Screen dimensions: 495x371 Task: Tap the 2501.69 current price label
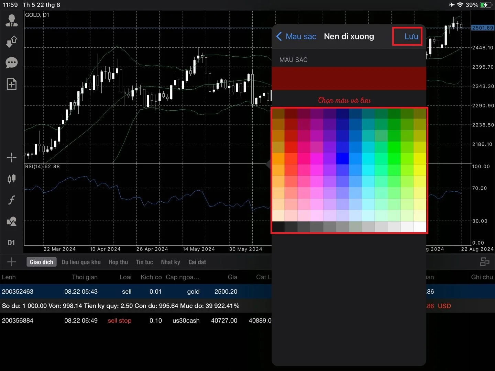point(483,28)
